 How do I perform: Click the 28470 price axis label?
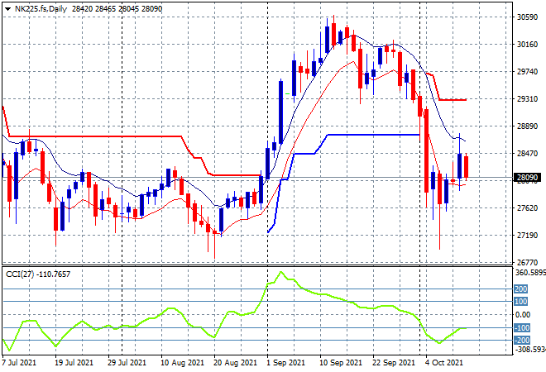(527, 153)
